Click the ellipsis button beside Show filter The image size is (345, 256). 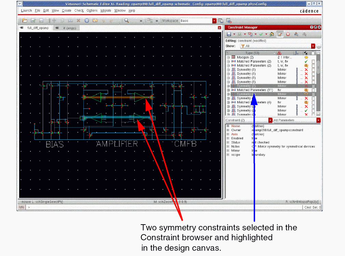point(319,46)
